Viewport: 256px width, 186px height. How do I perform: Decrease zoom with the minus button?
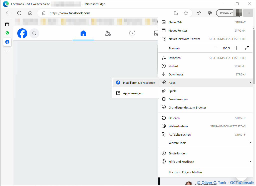[216, 48]
